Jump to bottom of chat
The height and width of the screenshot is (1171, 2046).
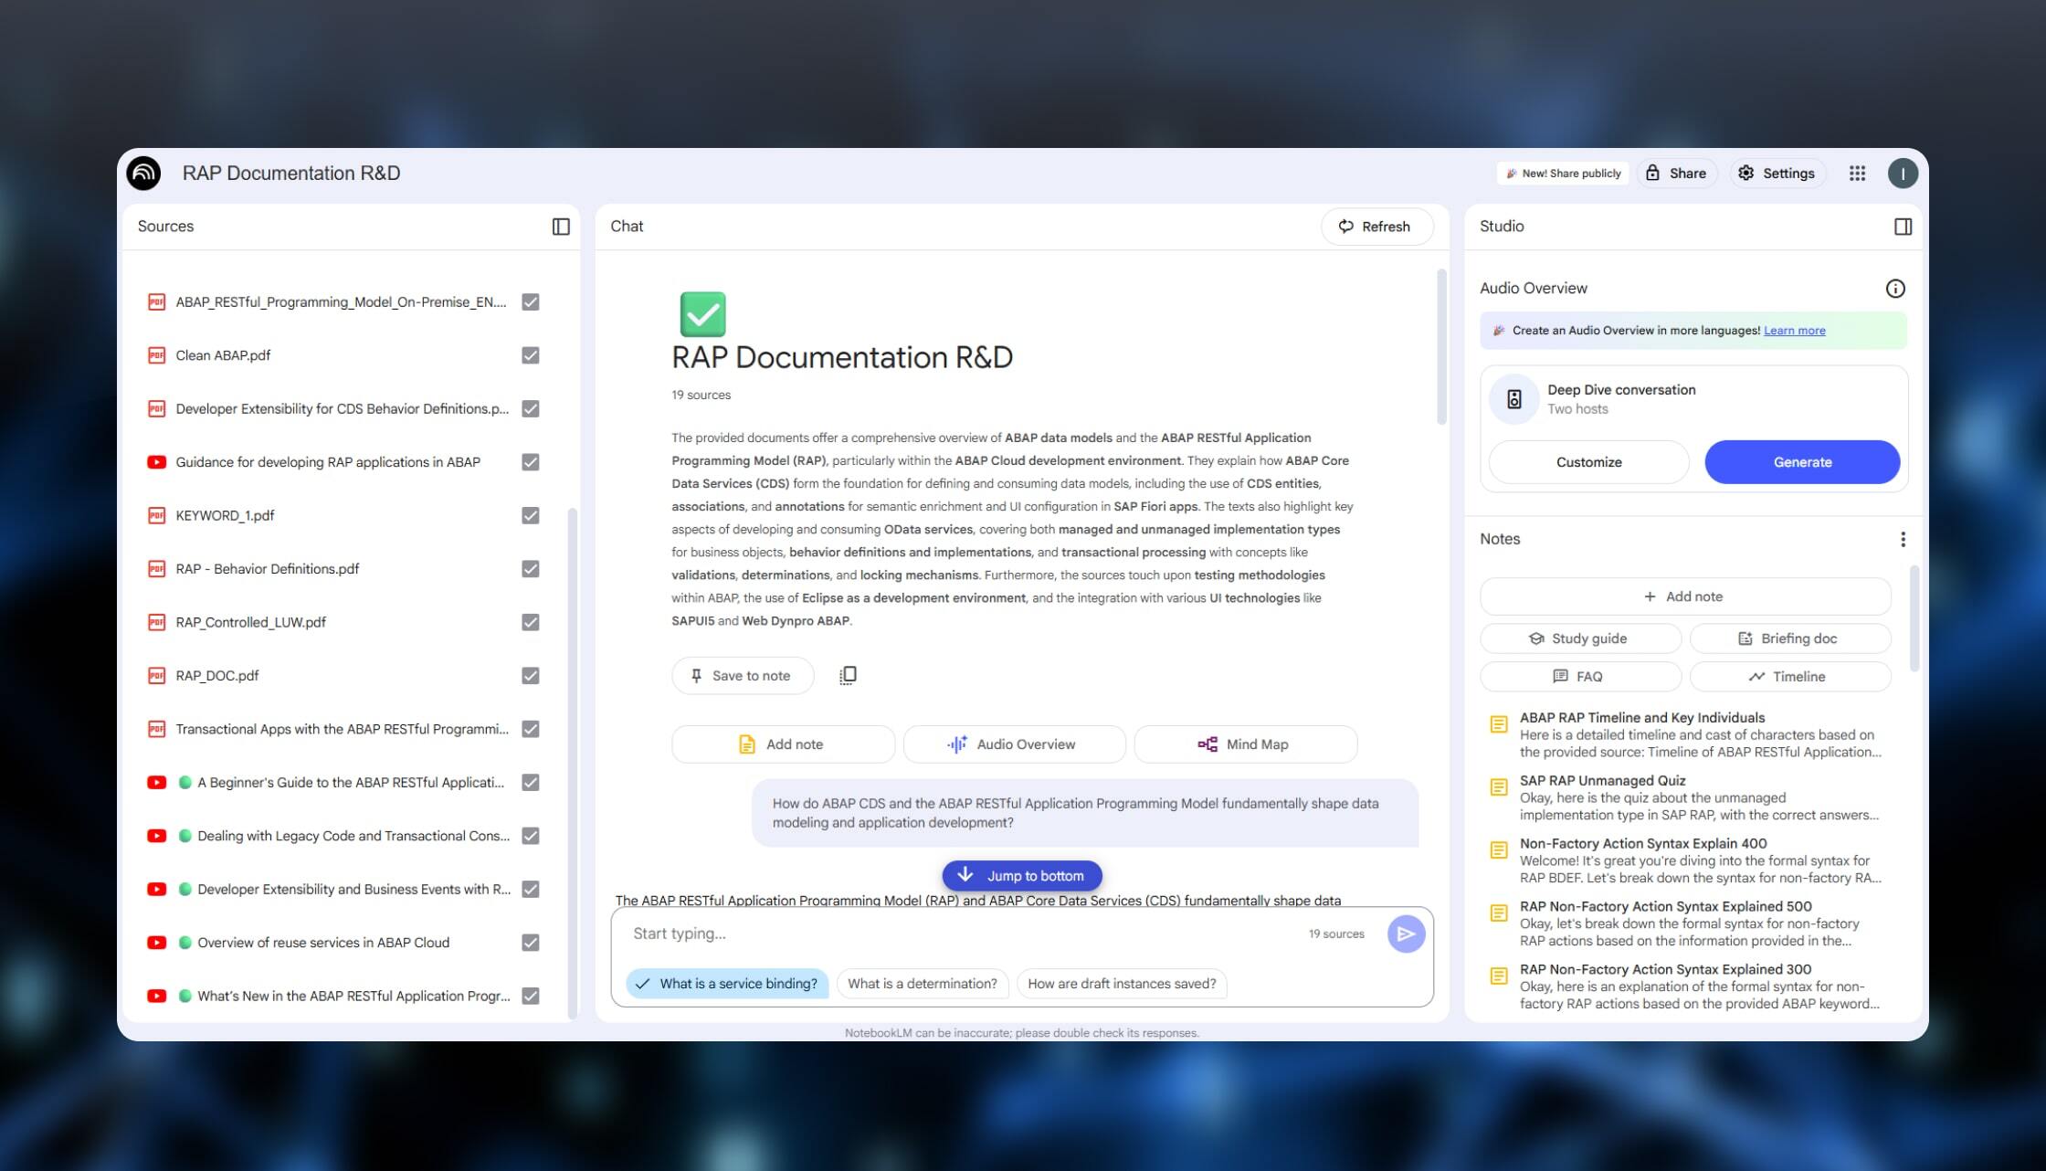(x=1021, y=876)
